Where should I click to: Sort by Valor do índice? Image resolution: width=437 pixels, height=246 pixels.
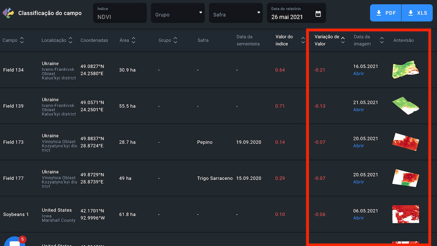click(303, 40)
